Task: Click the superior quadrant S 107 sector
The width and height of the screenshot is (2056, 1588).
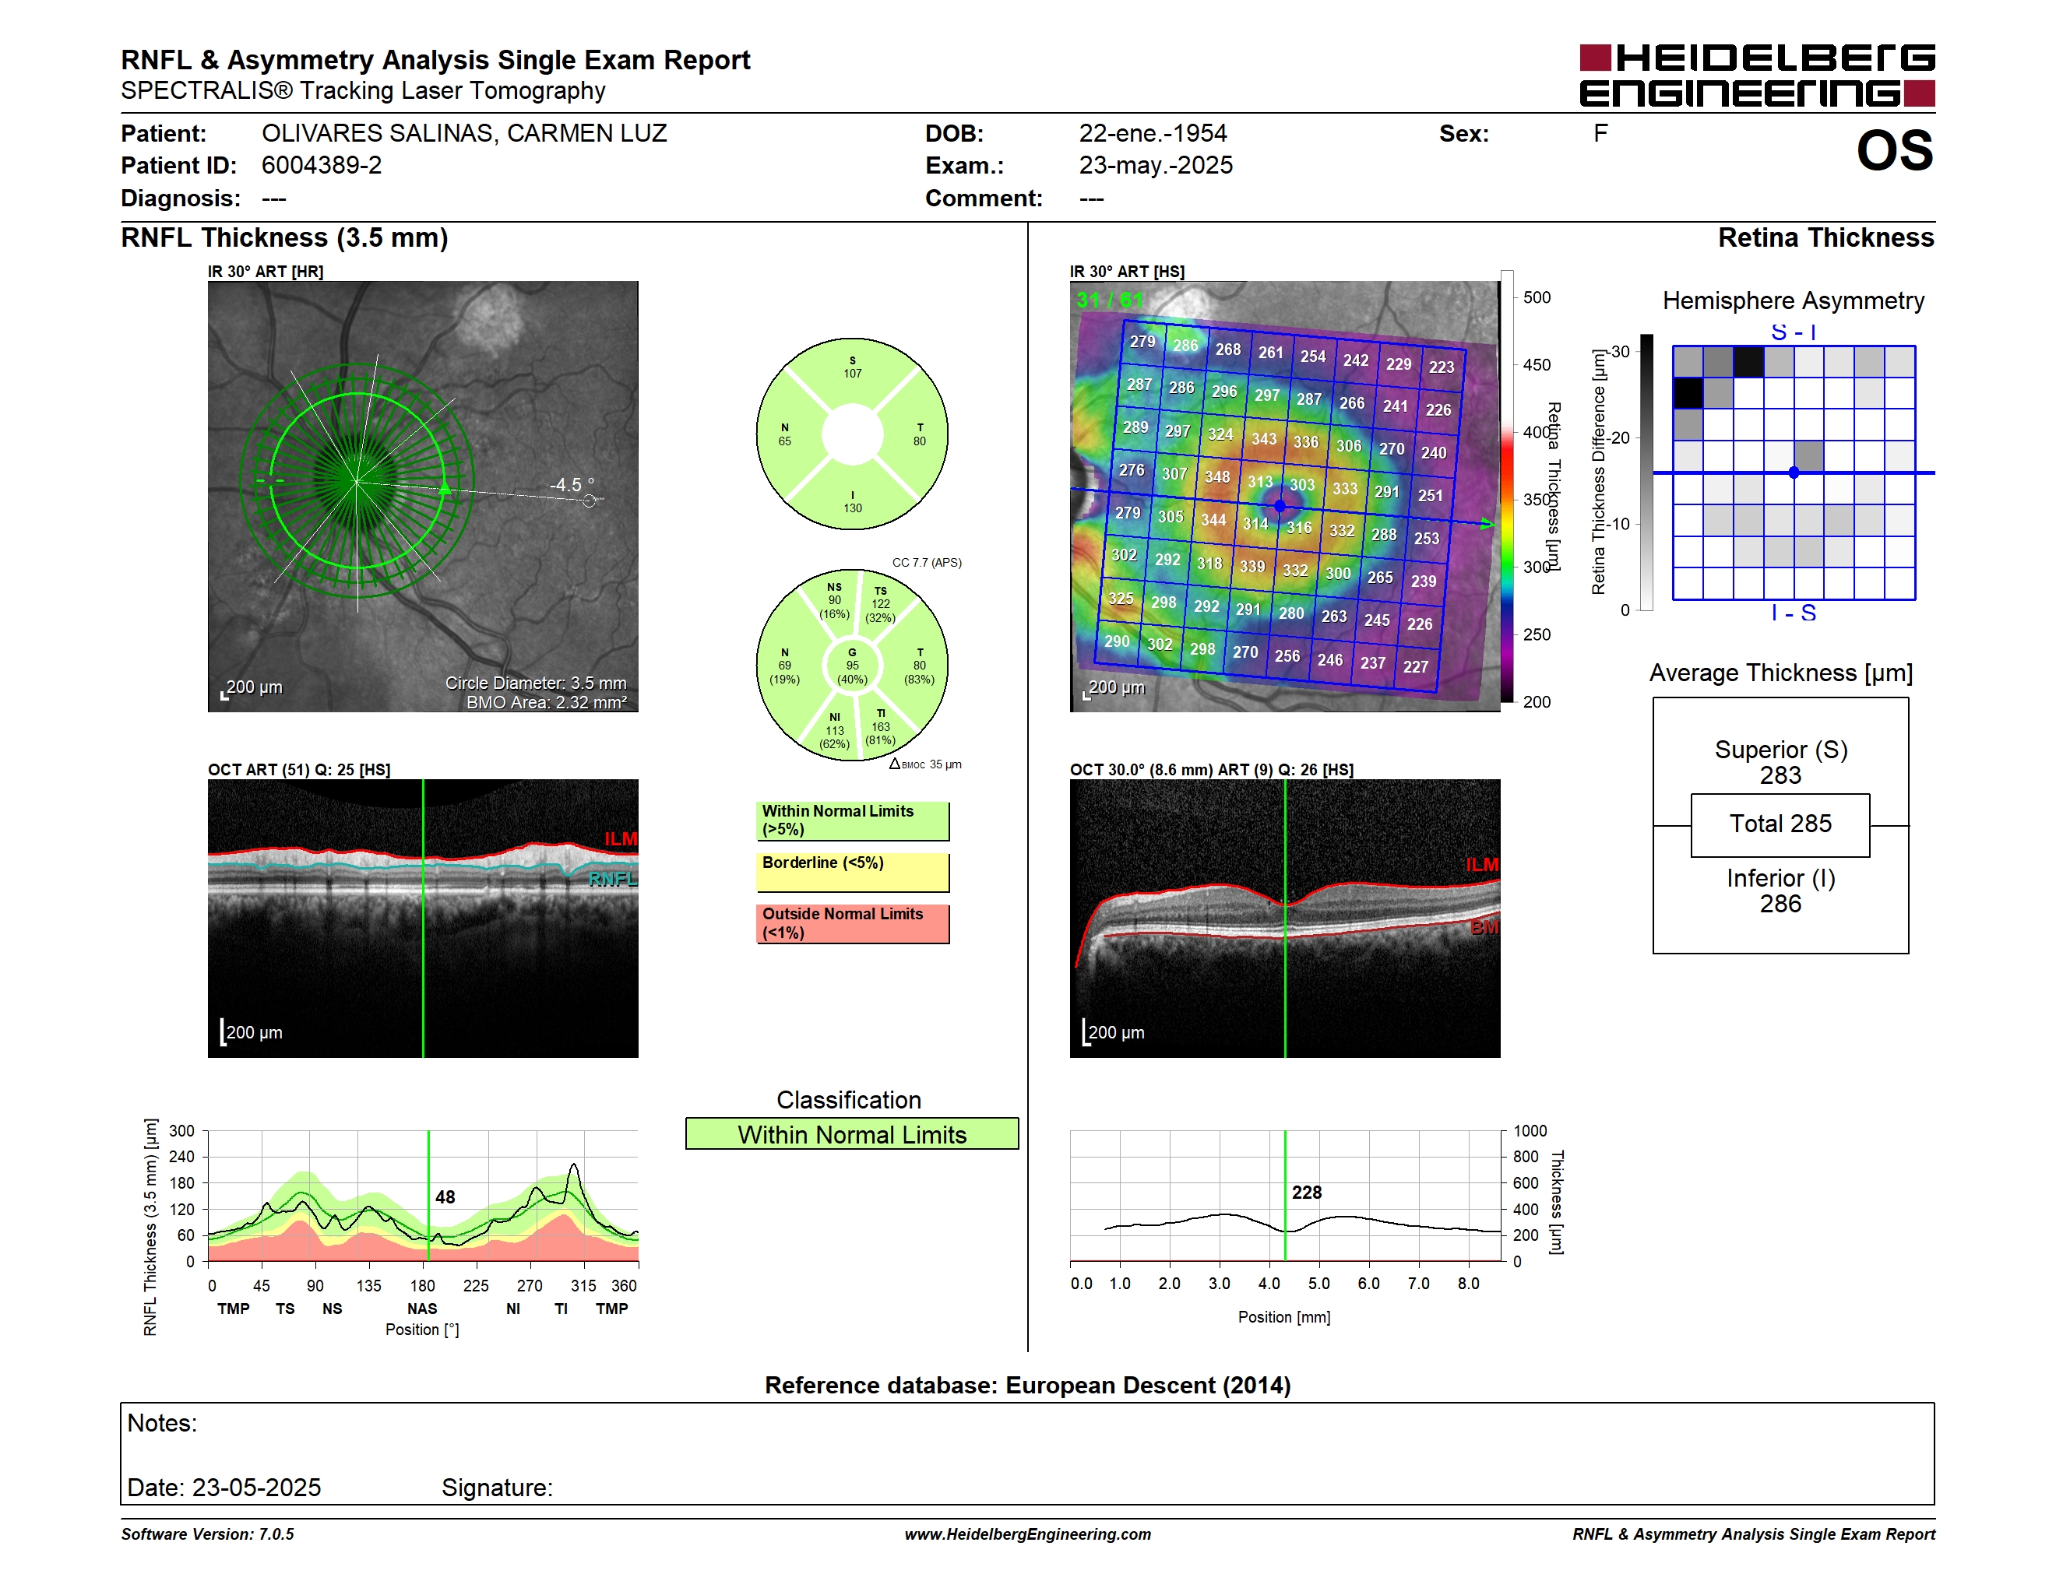Action: [x=852, y=367]
